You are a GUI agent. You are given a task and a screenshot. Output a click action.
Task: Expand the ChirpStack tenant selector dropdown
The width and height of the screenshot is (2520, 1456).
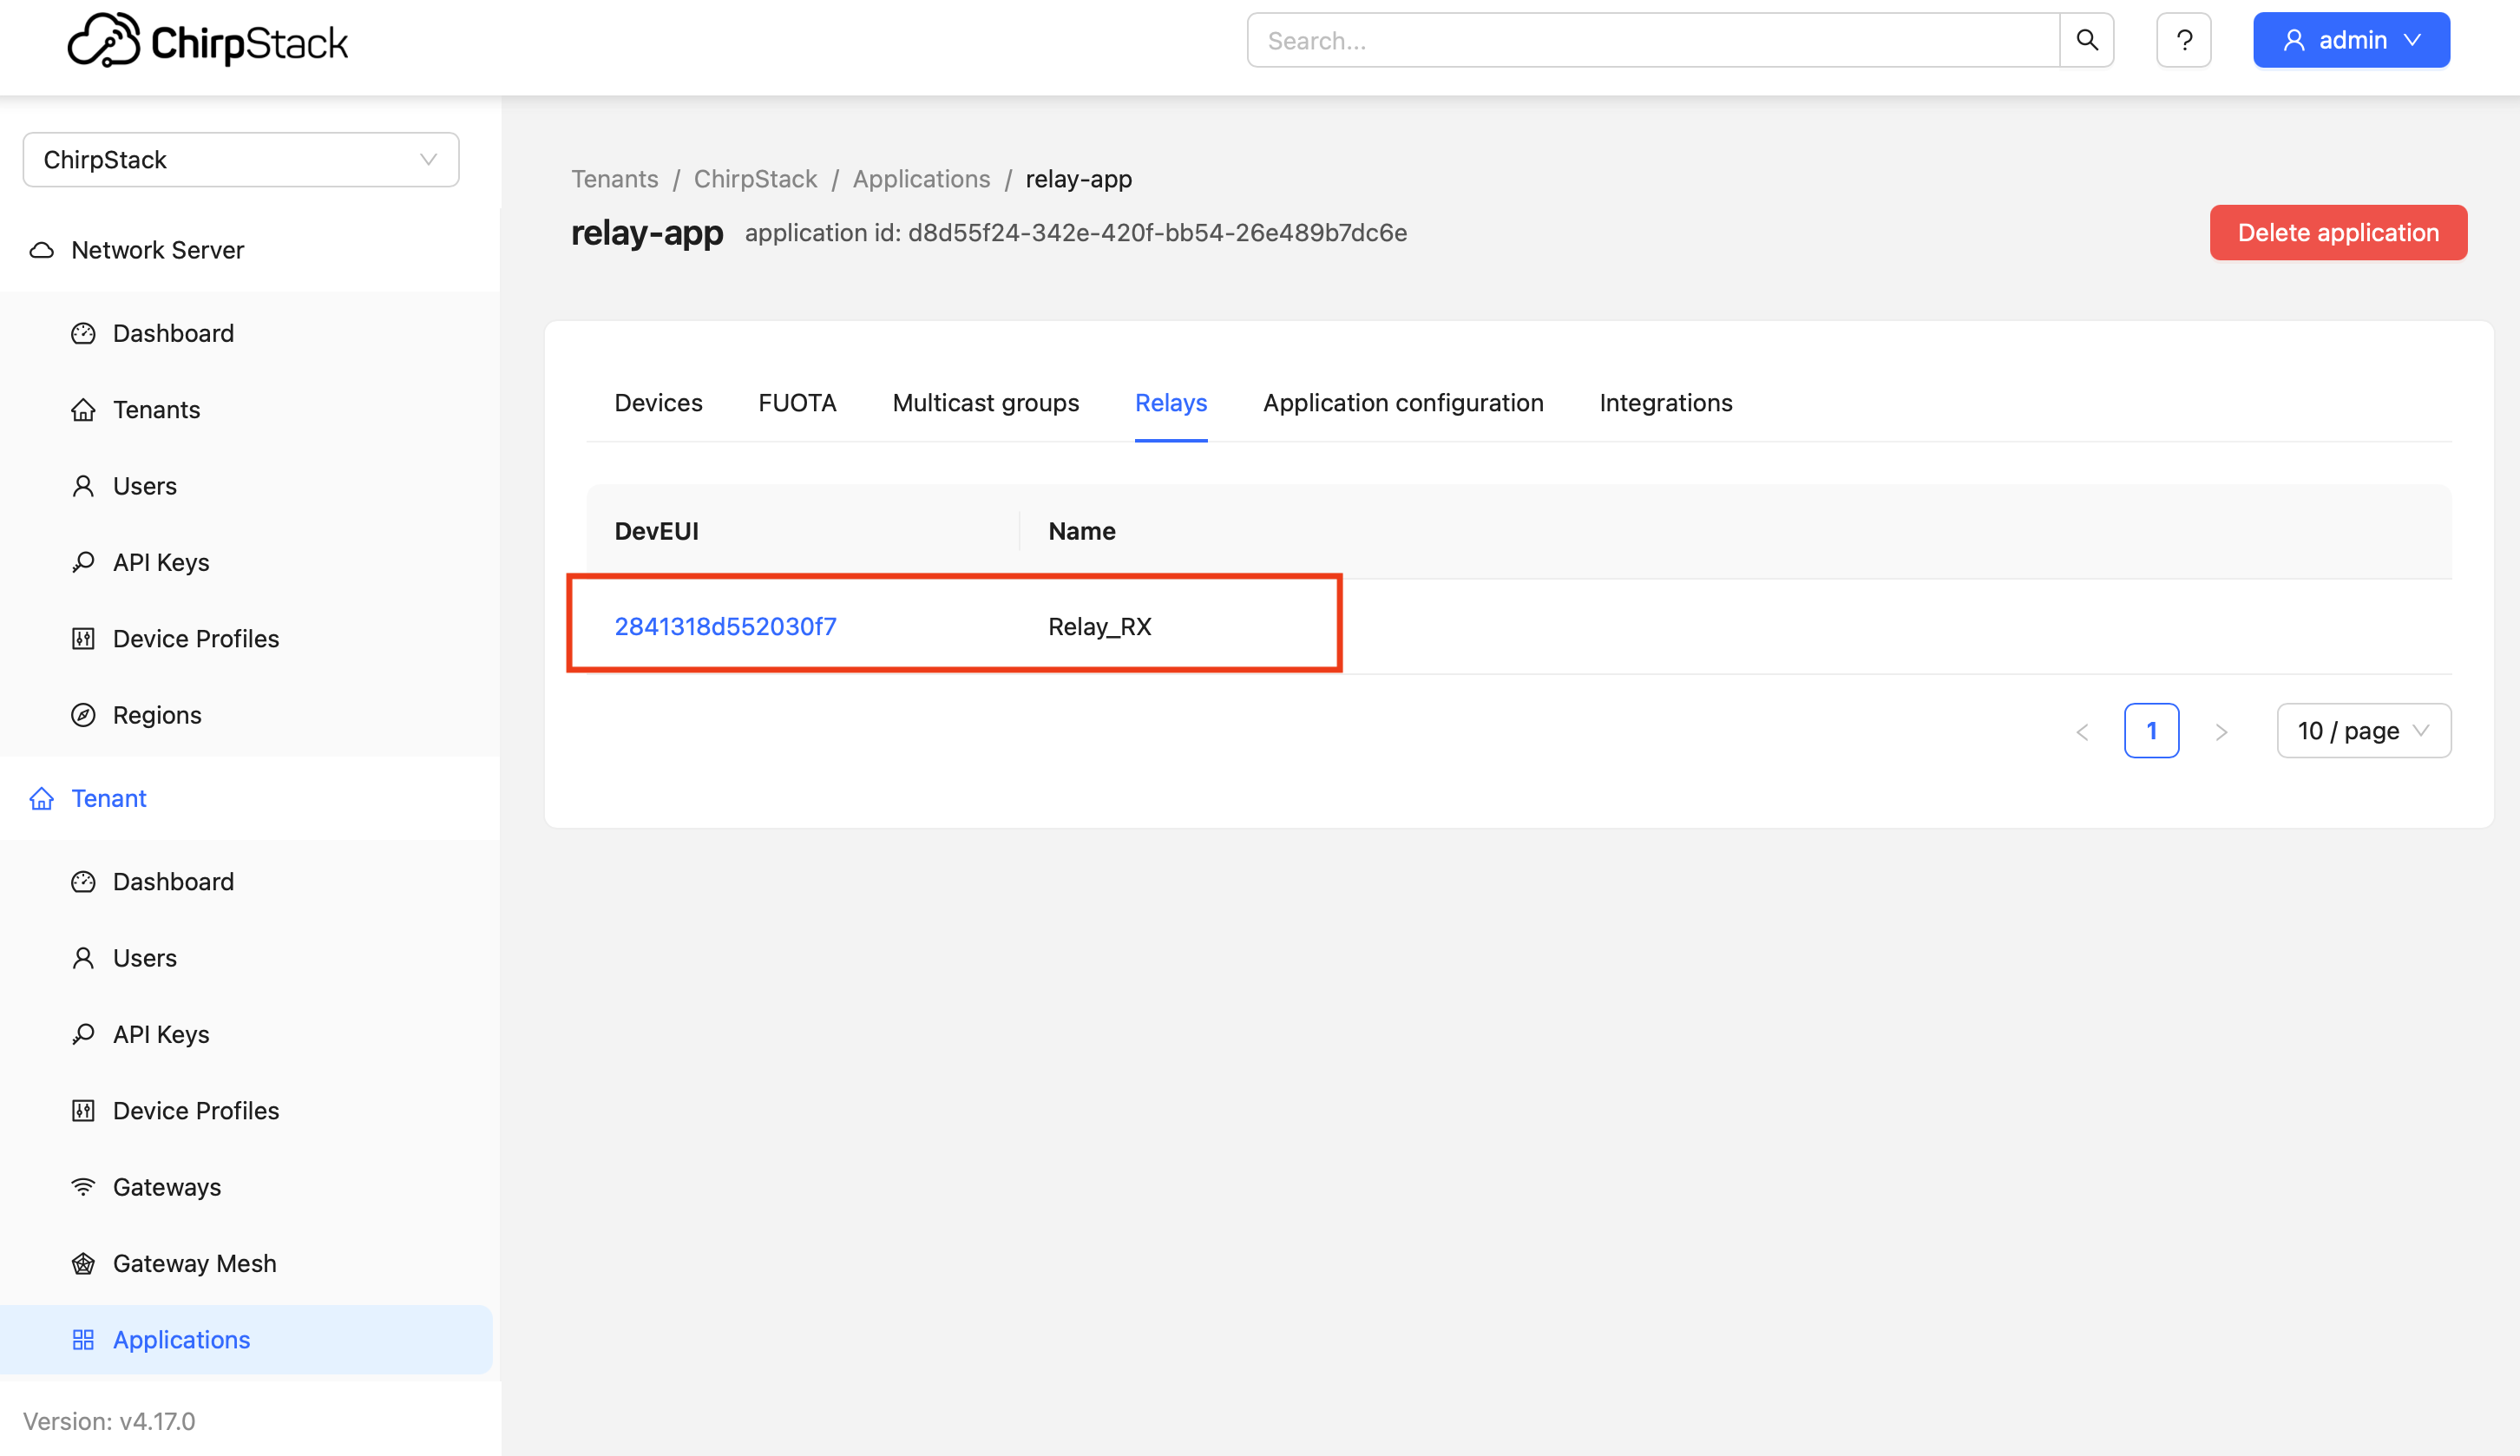tap(240, 160)
